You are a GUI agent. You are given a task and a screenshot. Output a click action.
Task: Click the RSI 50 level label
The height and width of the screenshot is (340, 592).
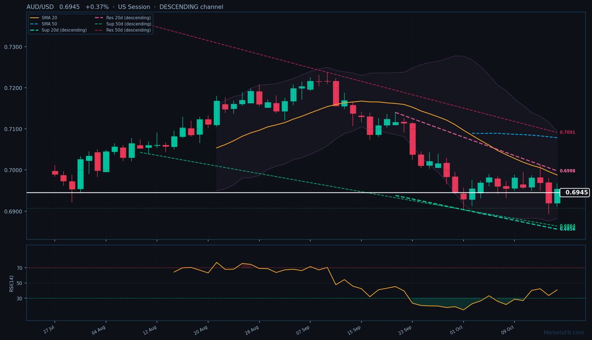[20, 283]
